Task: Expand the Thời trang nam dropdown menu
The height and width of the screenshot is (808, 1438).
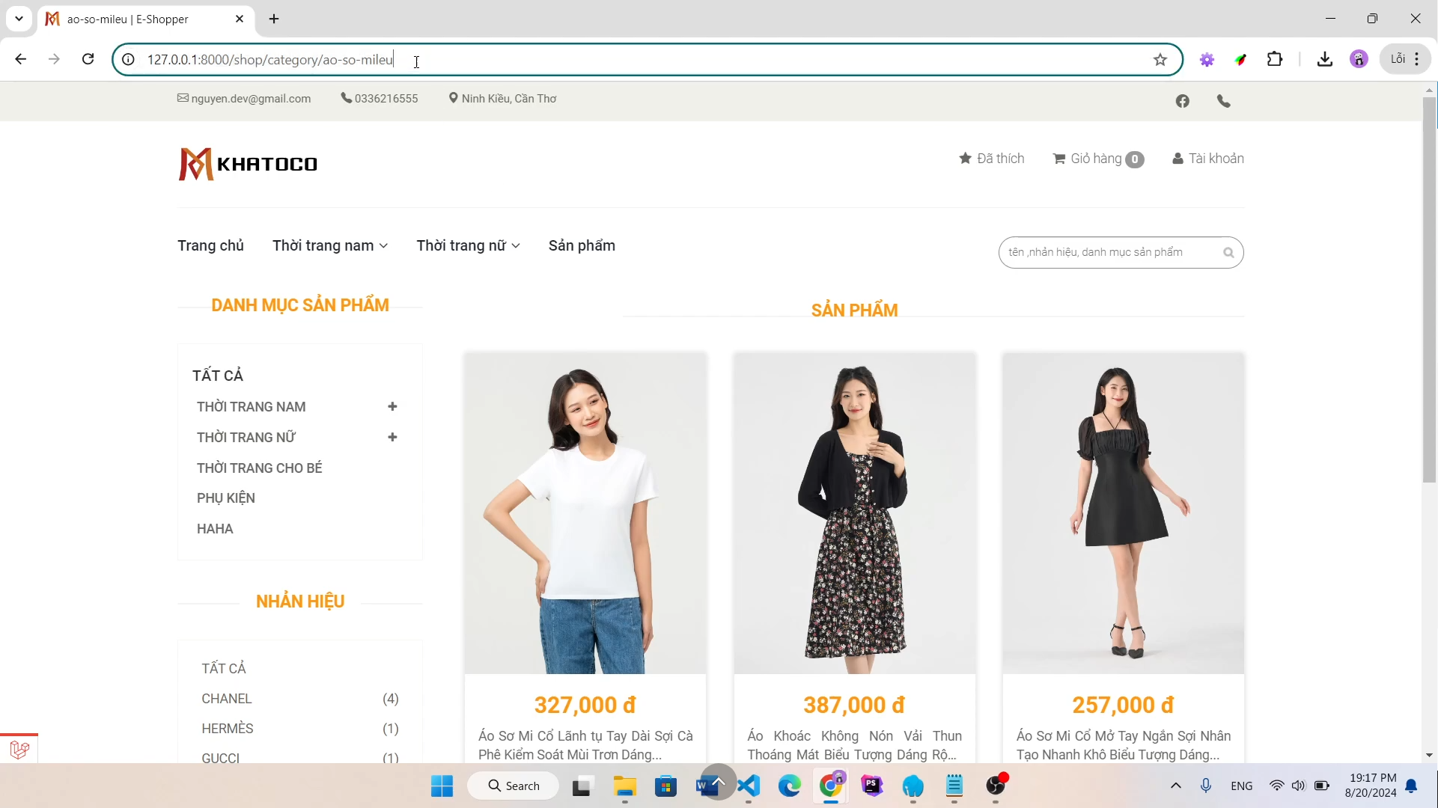Action: click(330, 245)
